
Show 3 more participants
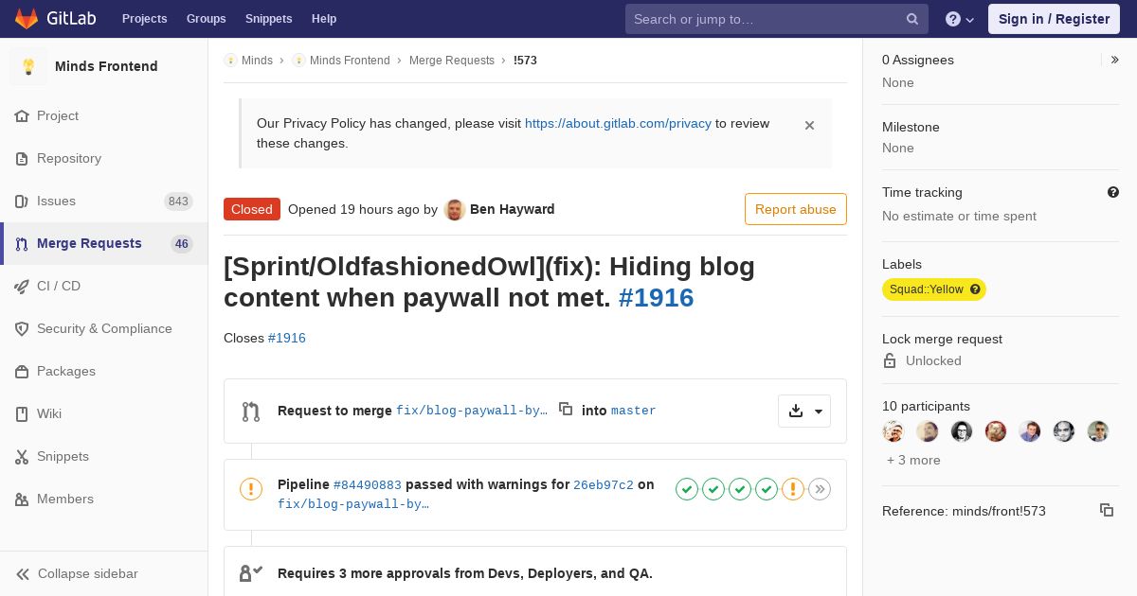pyautogui.click(x=913, y=460)
